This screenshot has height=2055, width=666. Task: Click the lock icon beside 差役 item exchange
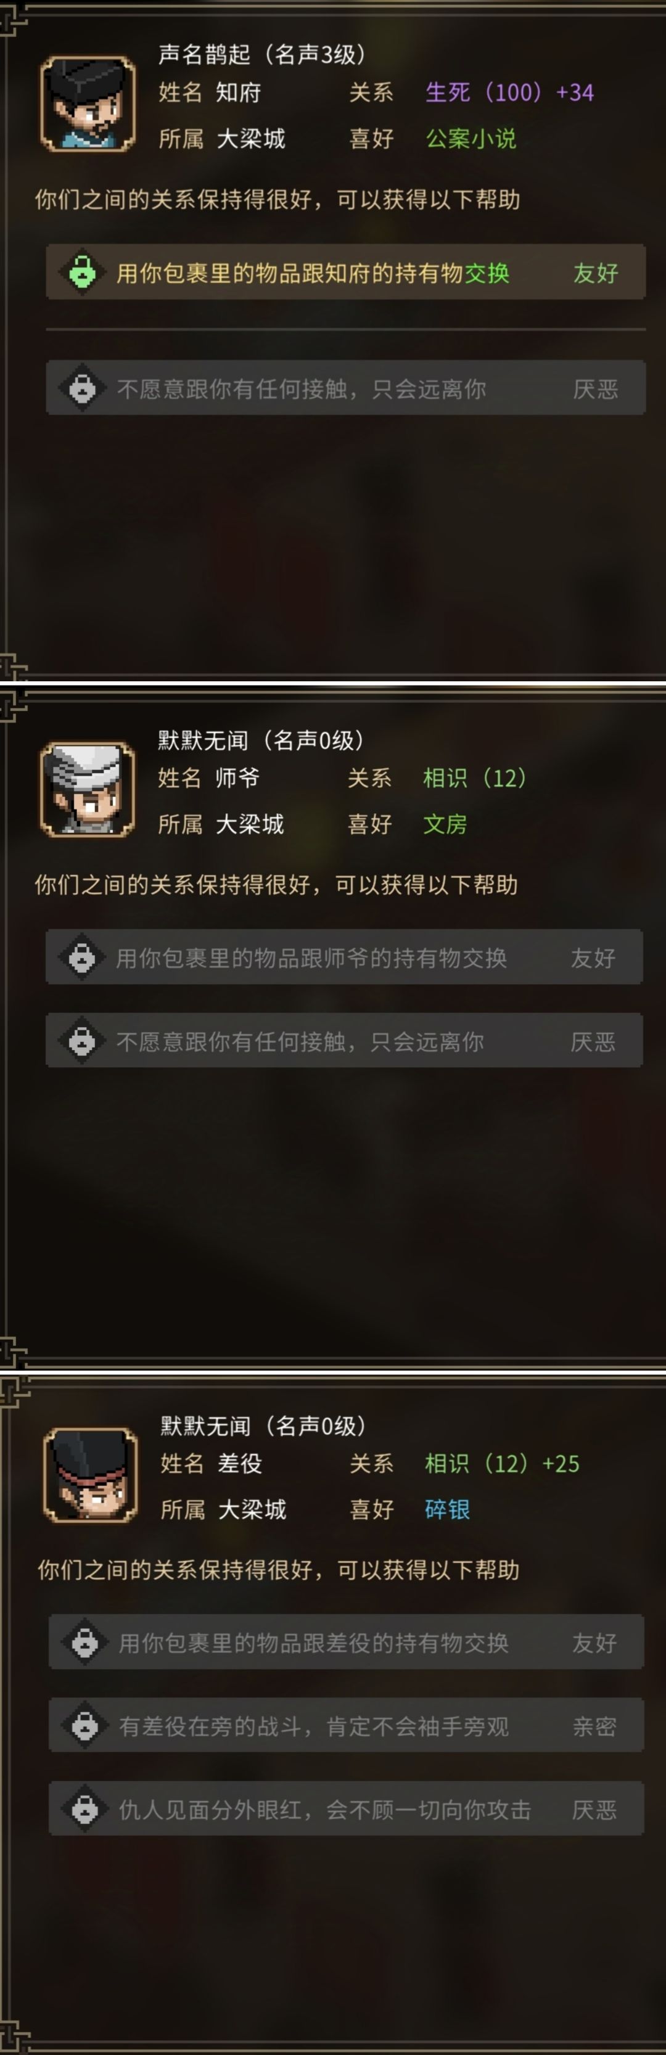pyautogui.click(x=85, y=1643)
